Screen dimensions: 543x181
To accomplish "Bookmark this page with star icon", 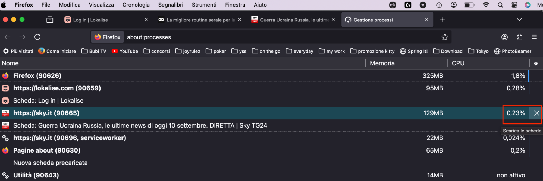I will (x=445, y=37).
